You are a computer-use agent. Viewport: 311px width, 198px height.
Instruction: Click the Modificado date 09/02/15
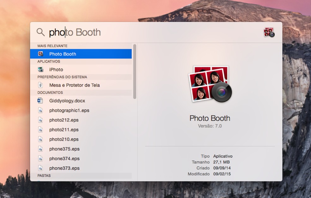[x=222, y=174]
